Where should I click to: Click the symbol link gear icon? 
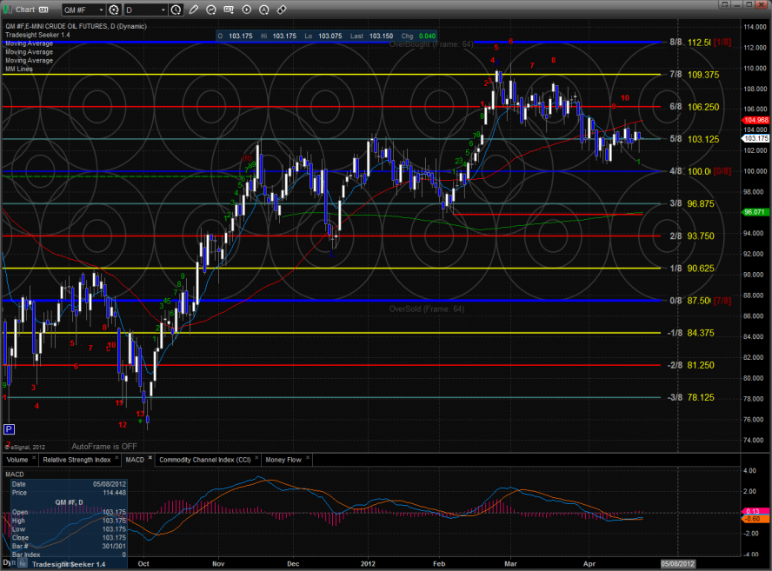114,10
